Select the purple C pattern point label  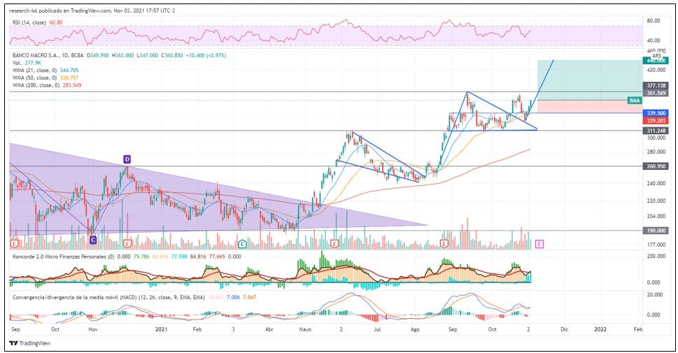[93, 240]
